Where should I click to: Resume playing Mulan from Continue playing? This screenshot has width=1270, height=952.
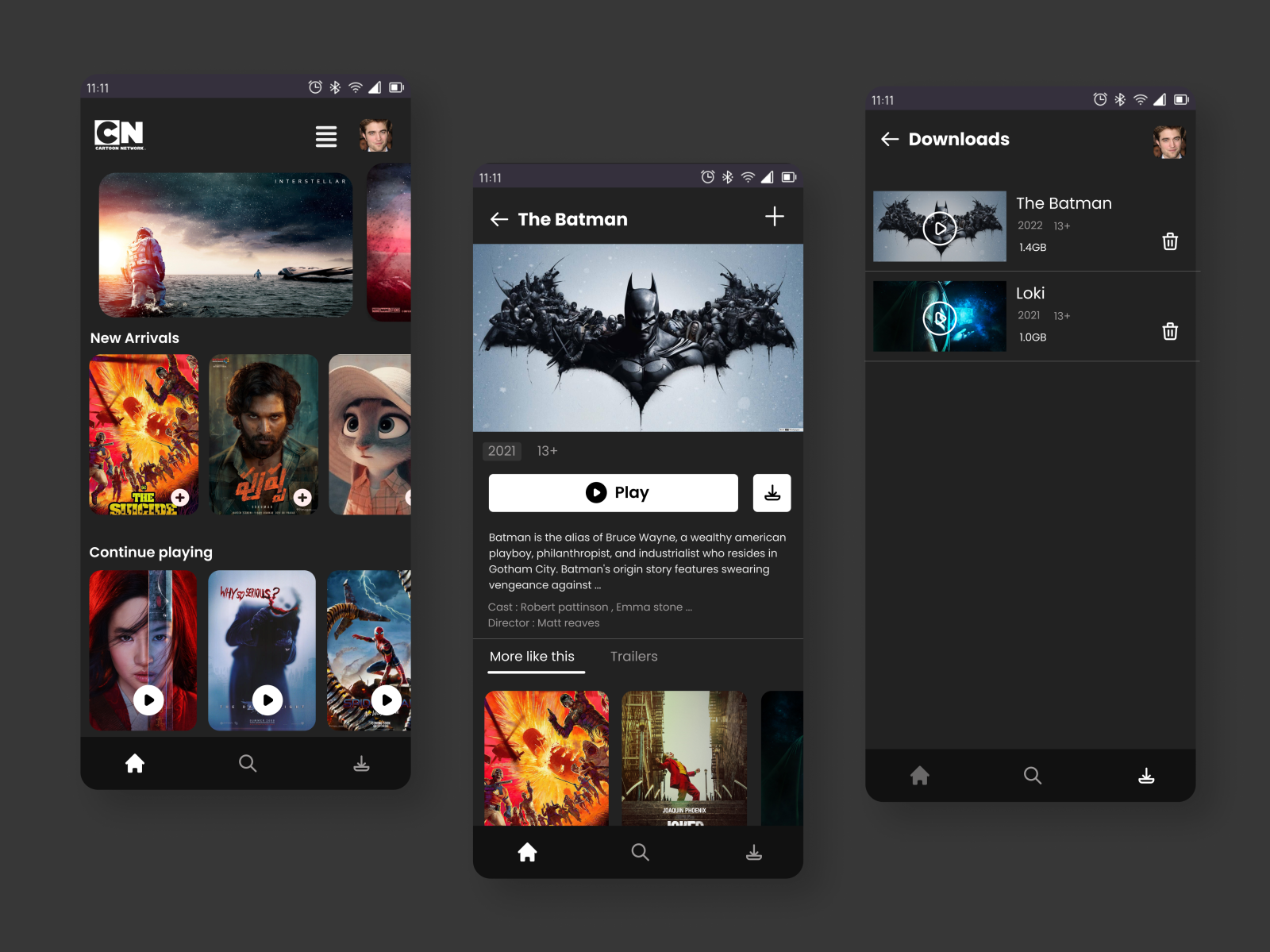pyautogui.click(x=147, y=700)
